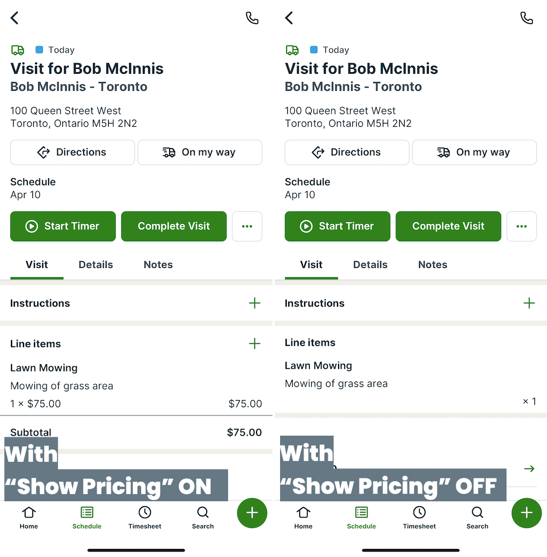
Task: Select the Visit tab
Action: tap(36, 265)
